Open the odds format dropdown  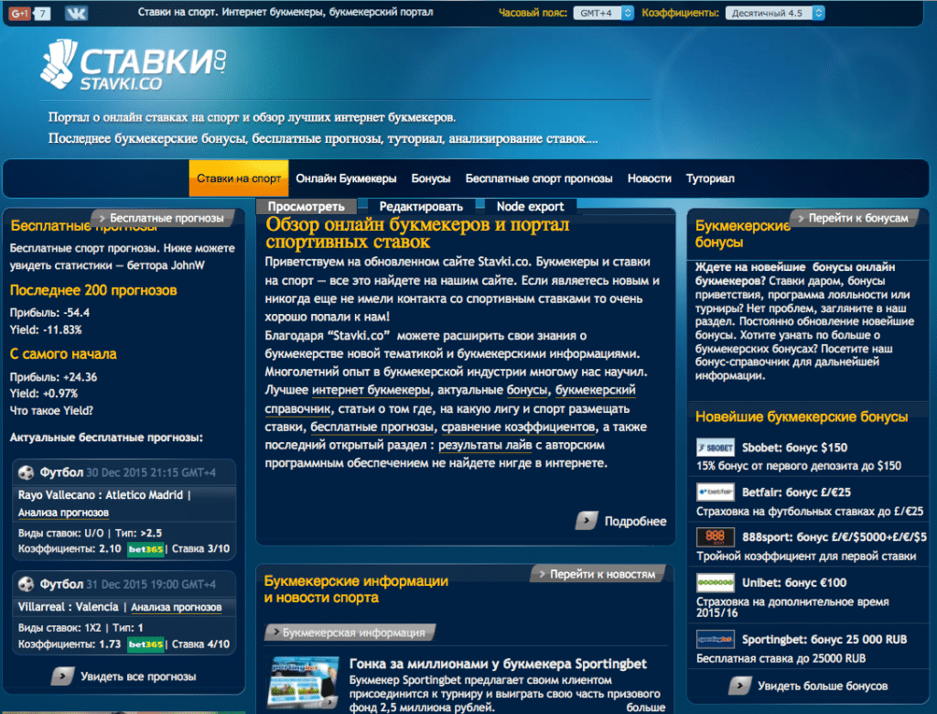(x=774, y=14)
